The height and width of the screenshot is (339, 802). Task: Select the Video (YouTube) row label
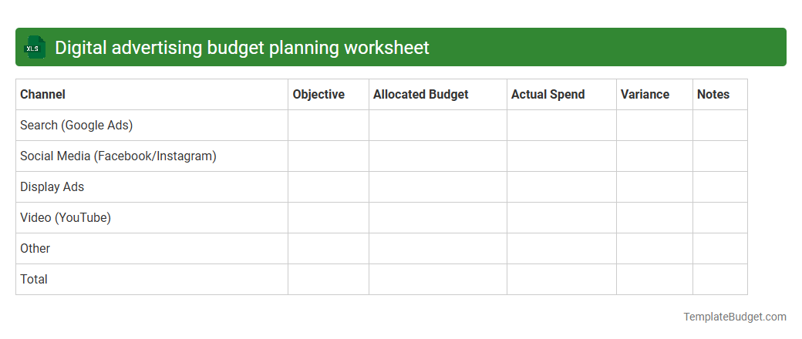66,218
